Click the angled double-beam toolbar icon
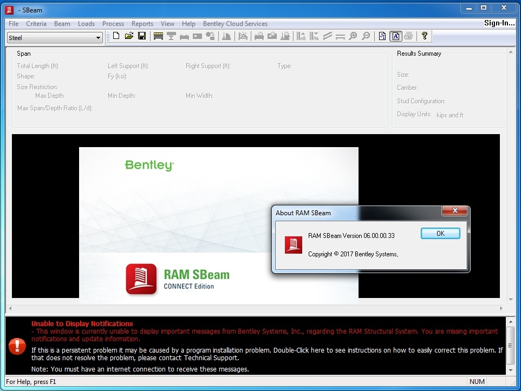 327,36
